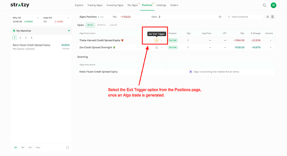Click the % Change column header
Screen dimensions: 287x156
(x=255, y=33)
